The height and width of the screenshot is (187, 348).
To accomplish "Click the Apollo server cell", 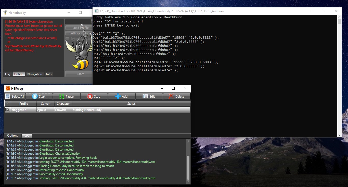I will tap(45, 110).
